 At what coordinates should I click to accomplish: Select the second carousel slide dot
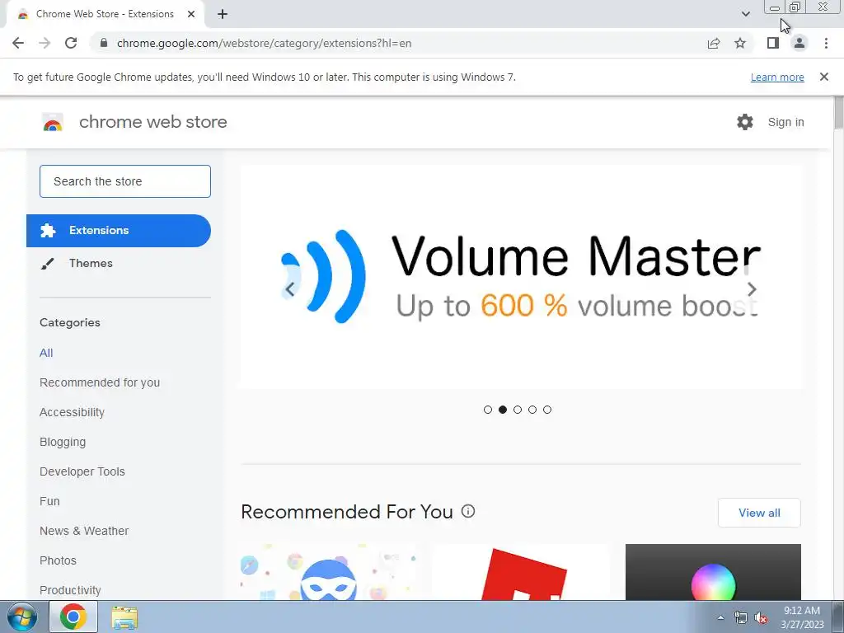(x=503, y=410)
